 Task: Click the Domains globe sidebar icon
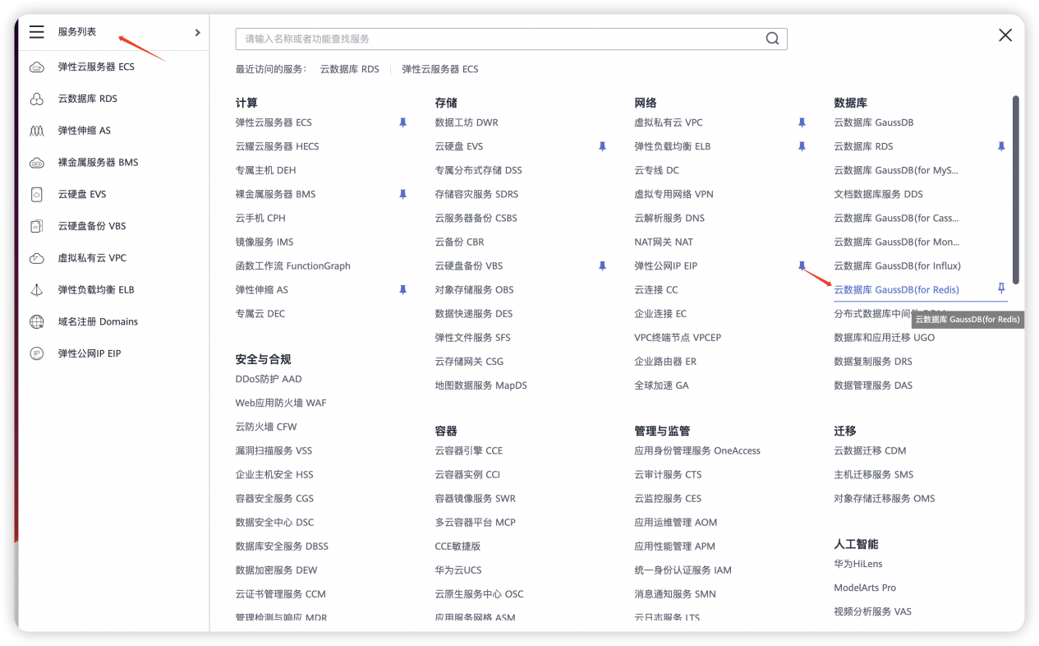(36, 322)
